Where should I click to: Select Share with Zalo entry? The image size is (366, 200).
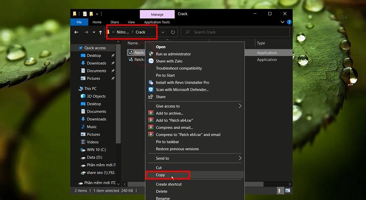169,61
